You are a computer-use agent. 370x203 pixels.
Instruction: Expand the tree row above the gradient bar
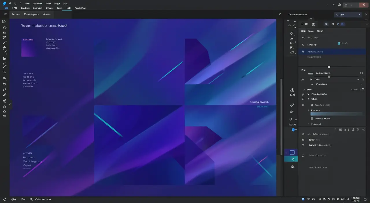pos(308,110)
